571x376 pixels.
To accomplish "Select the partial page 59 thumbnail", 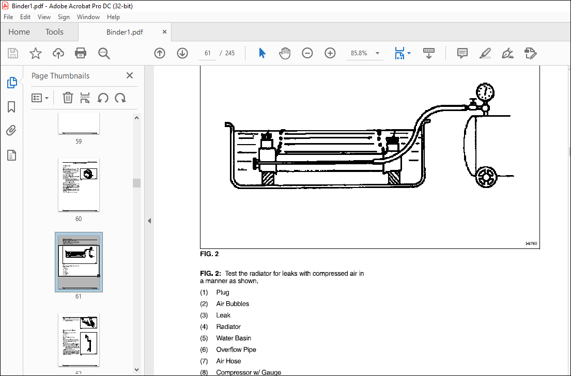I will coord(79,123).
